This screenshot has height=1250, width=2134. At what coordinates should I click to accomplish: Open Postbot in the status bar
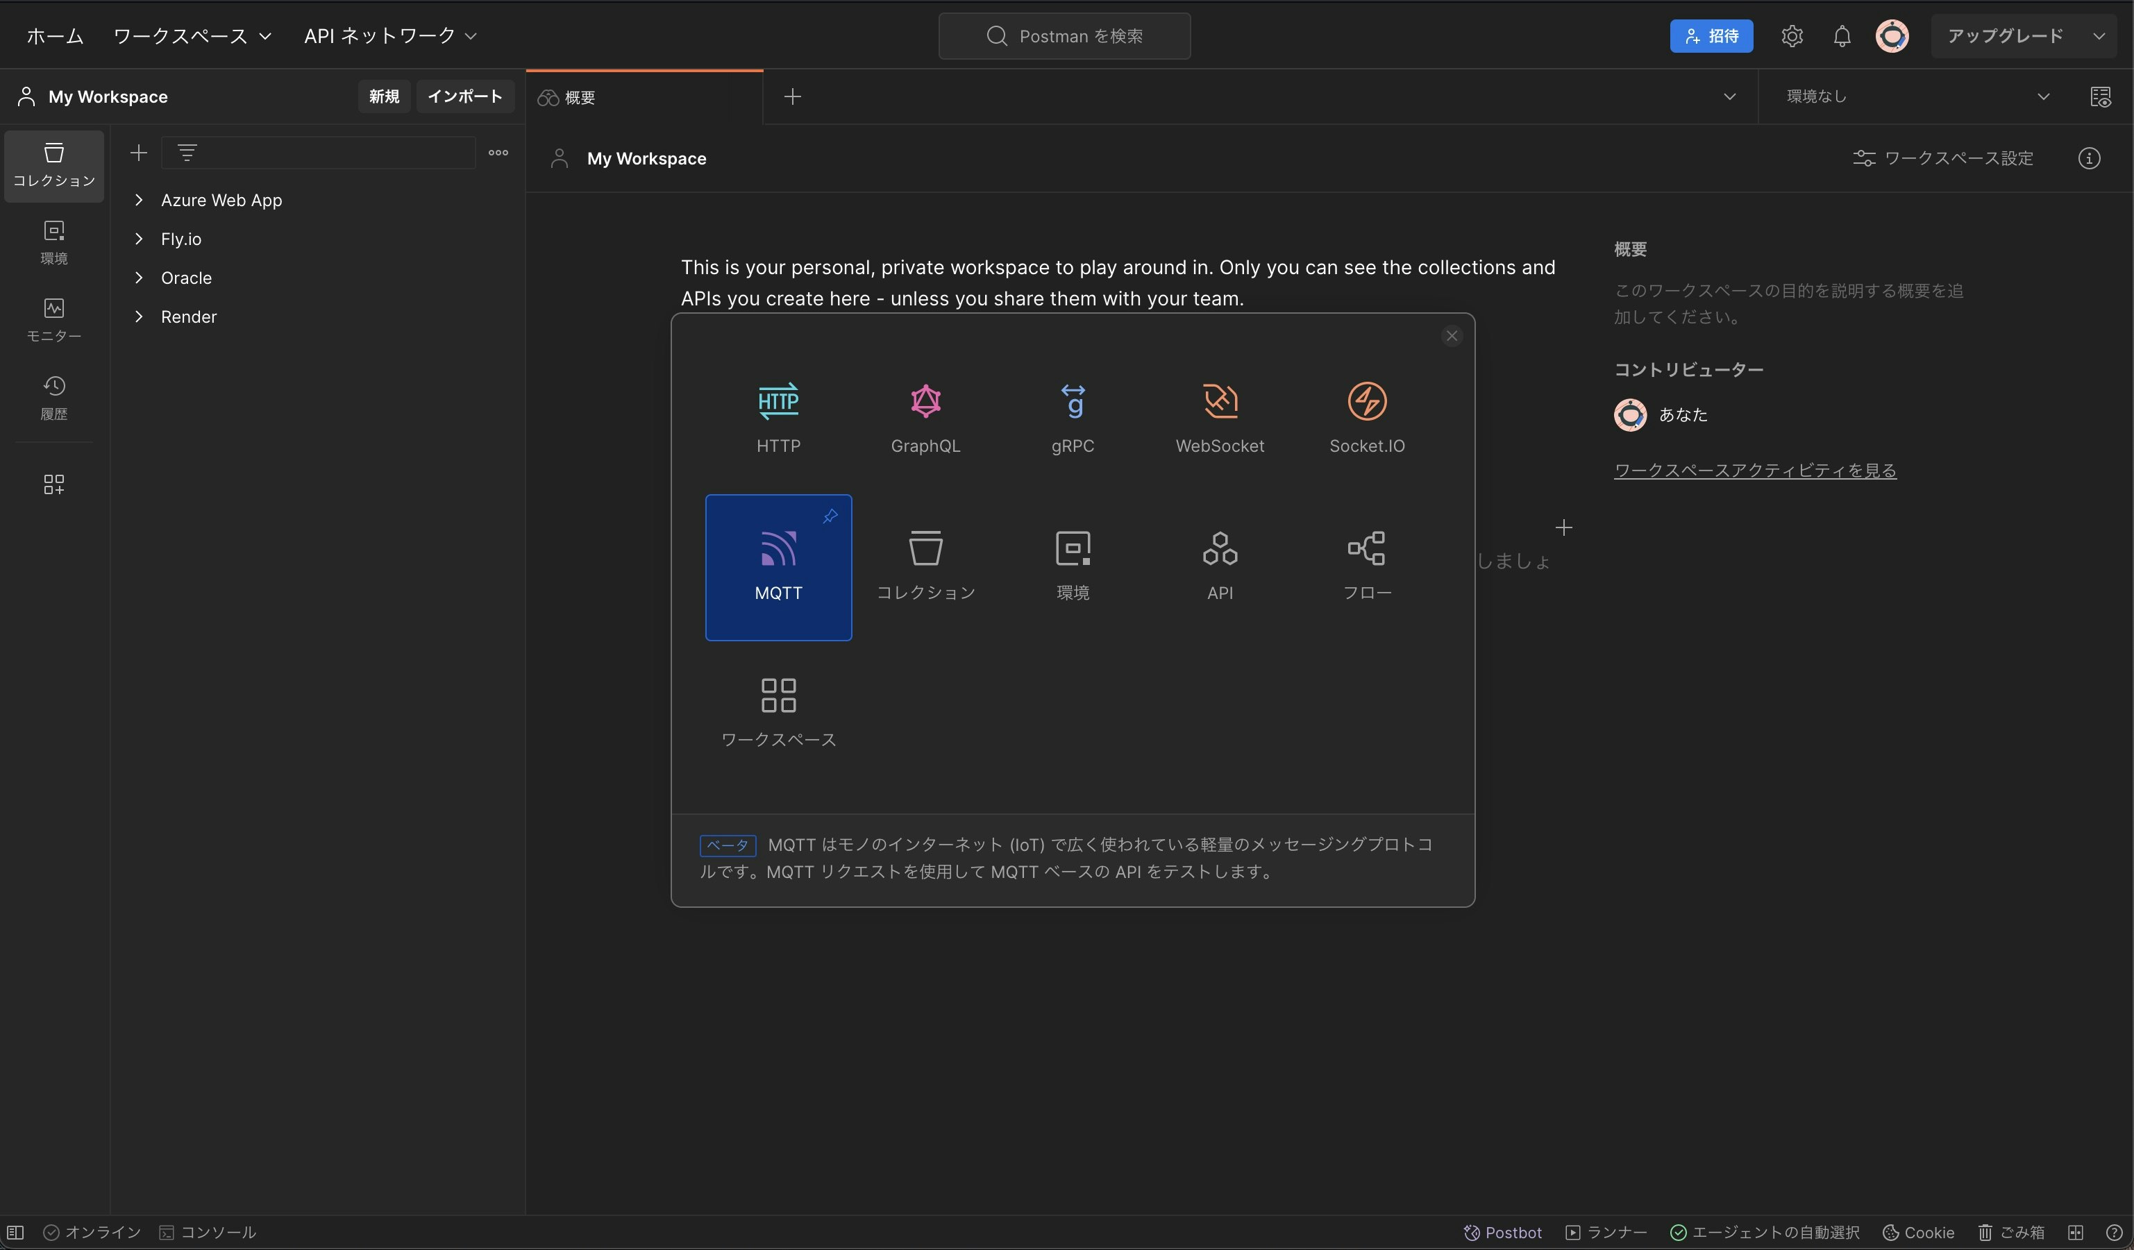(x=1502, y=1232)
